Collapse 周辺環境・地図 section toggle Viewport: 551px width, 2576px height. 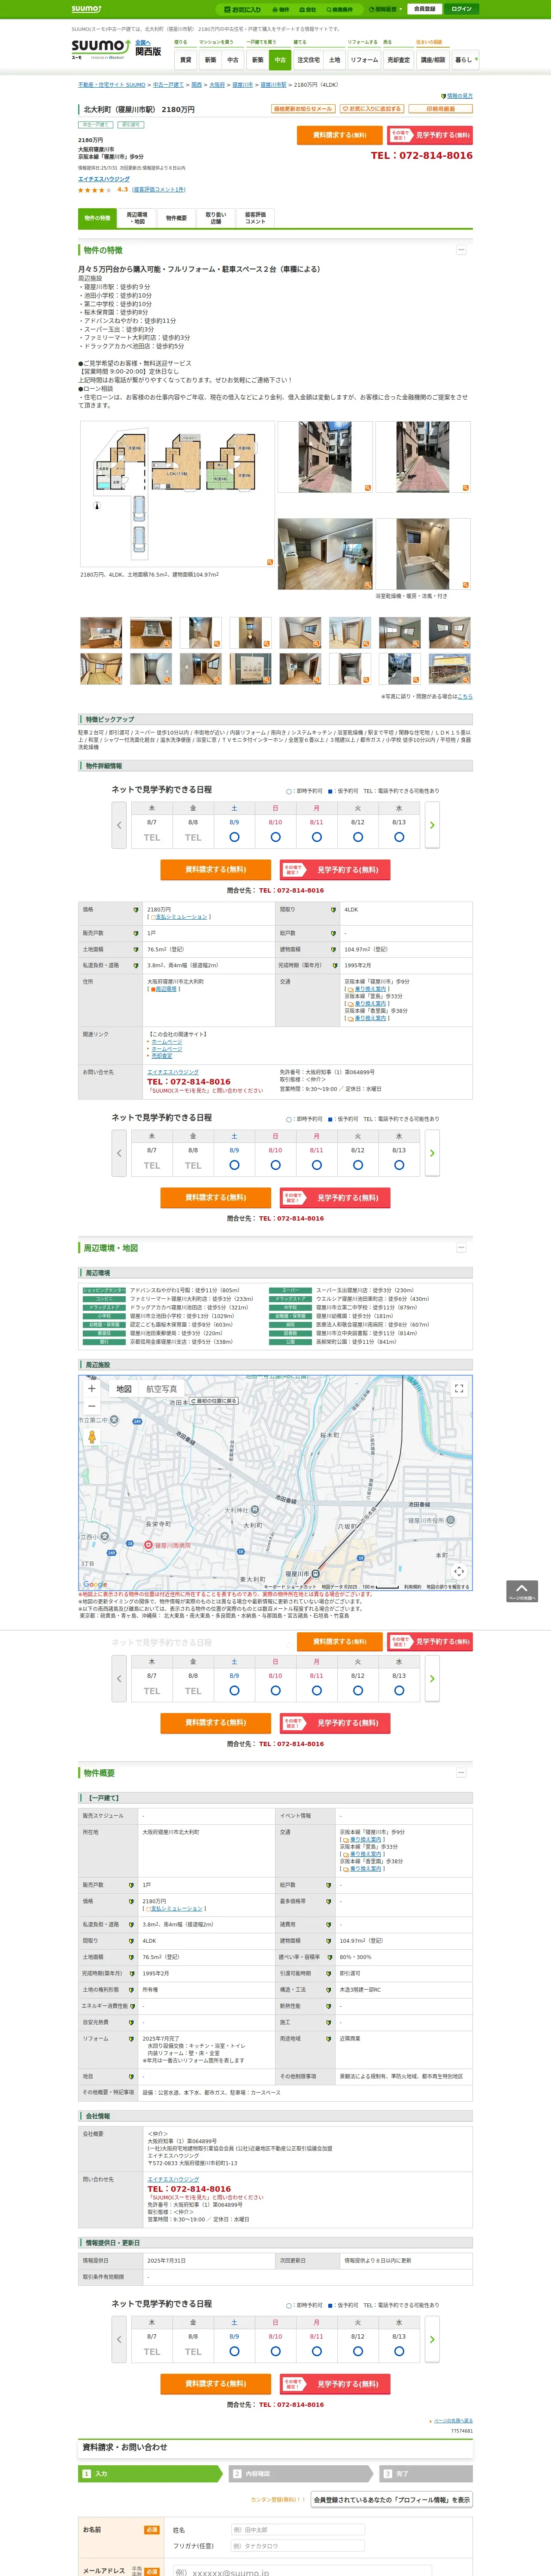[x=461, y=1247]
